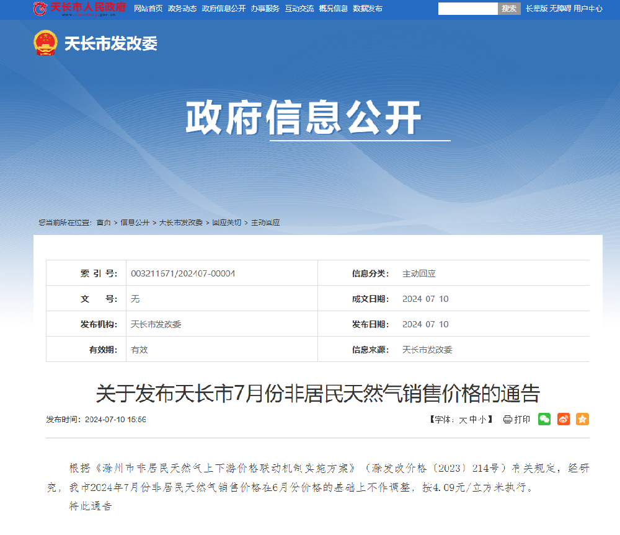The image size is (620, 535).
Task: Click the search input box in header
Action: tap(467, 8)
